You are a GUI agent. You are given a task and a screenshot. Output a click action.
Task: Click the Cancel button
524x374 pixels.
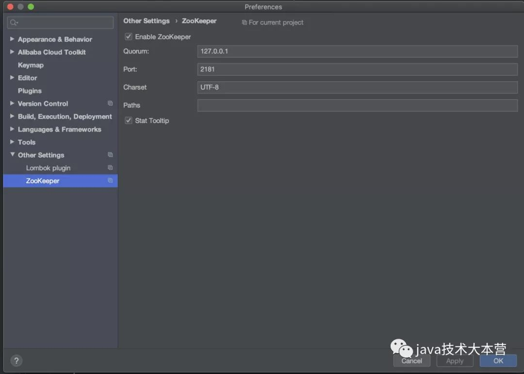point(411,361)
